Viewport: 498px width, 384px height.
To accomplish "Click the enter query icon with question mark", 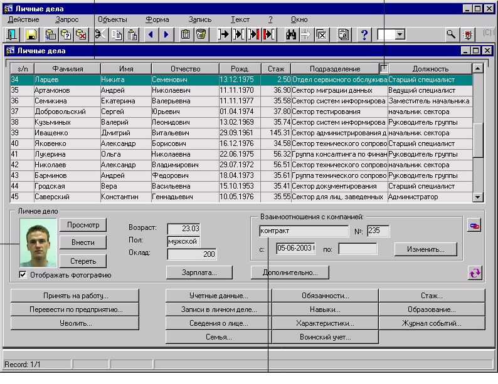I will [x=66, y=34].
